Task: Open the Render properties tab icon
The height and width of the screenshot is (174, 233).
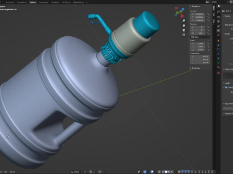Action: [218, 17]
